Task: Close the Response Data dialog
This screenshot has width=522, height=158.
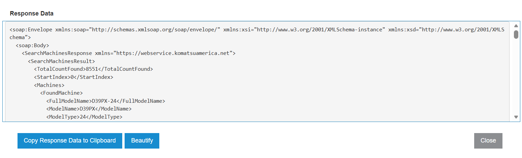Action: 488,140
